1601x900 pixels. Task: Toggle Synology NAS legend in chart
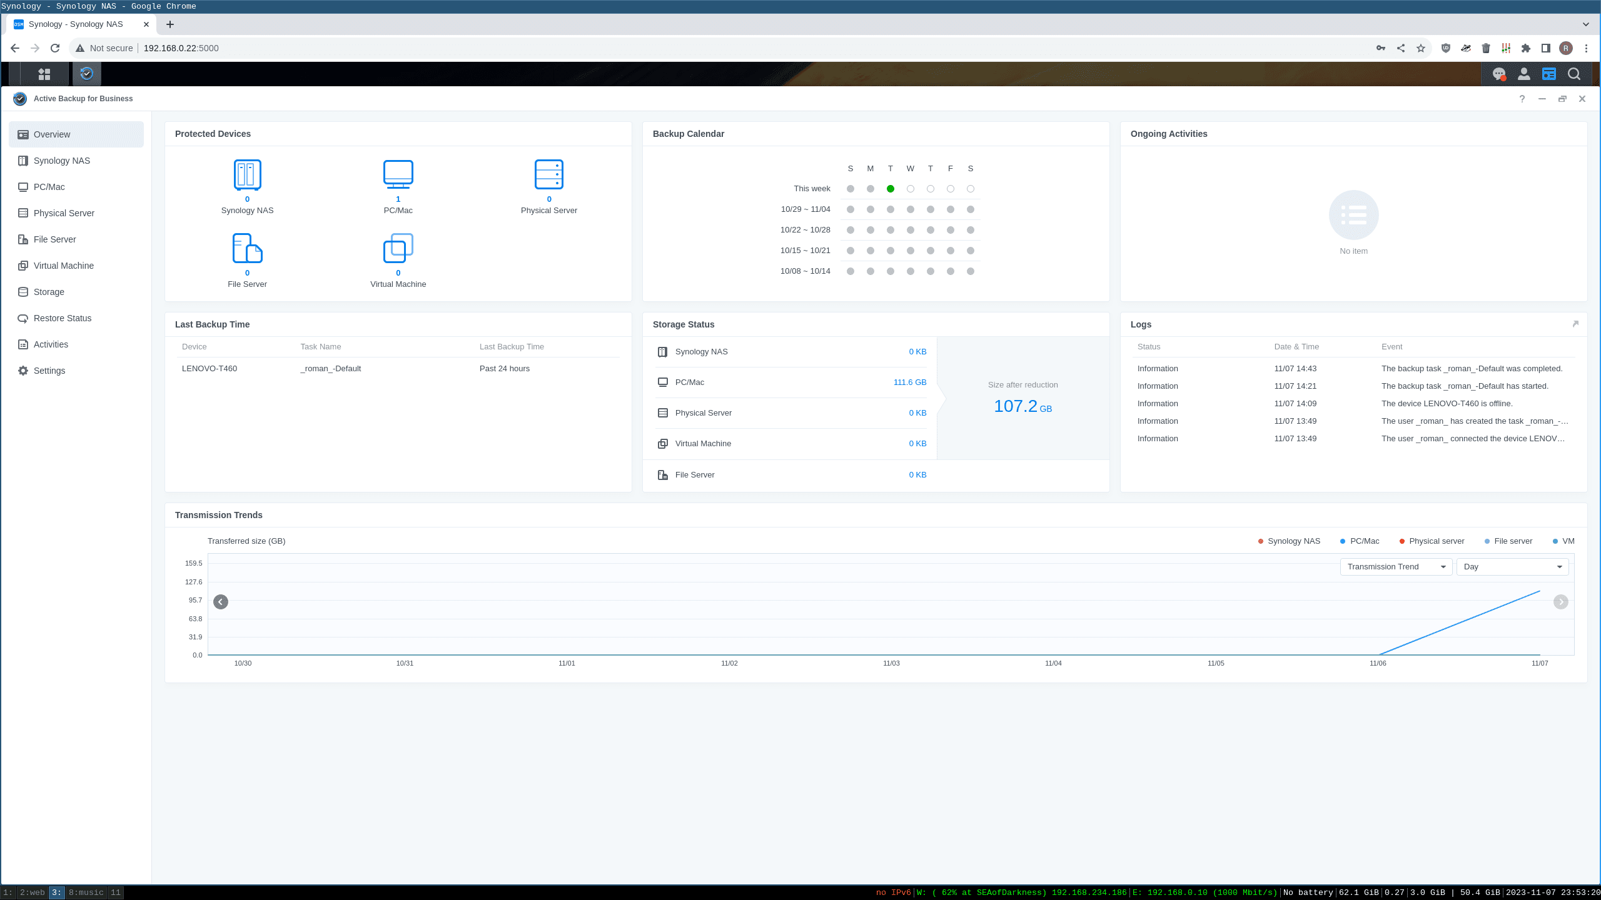pos(1289,541)
